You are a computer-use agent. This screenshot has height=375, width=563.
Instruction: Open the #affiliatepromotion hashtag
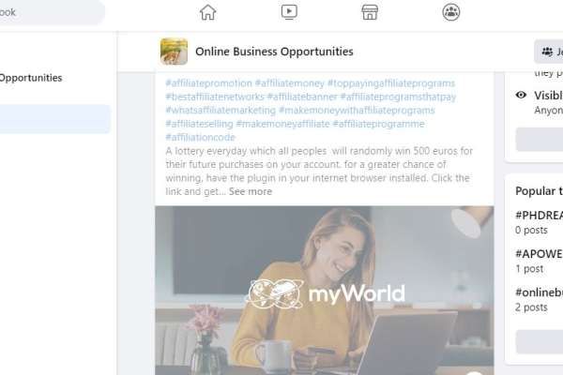(x=208, y=83)
